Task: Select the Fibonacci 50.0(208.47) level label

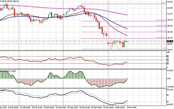Action: coord(161,26)
